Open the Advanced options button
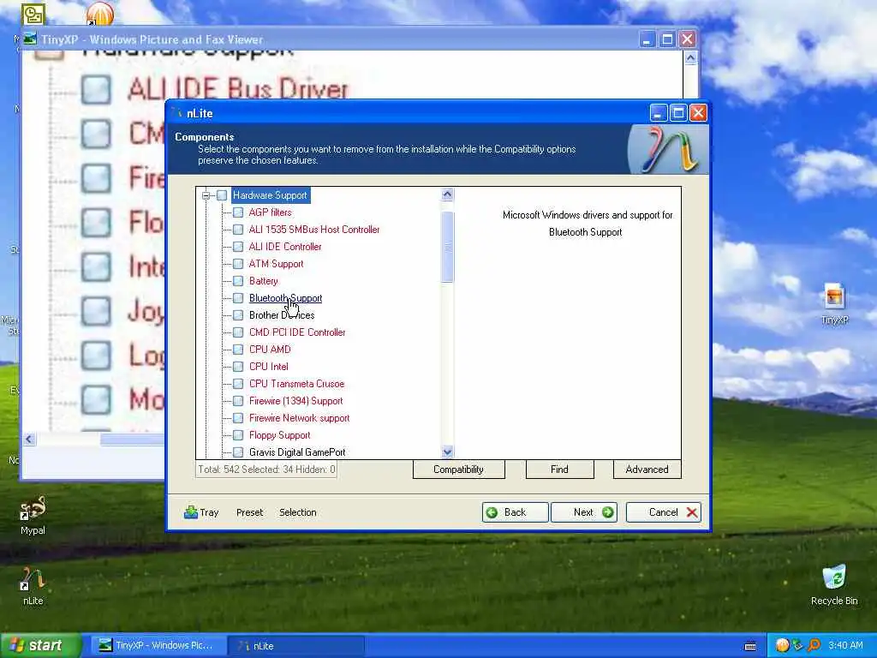This screenshot has width=877, height=658. (647, 470)
